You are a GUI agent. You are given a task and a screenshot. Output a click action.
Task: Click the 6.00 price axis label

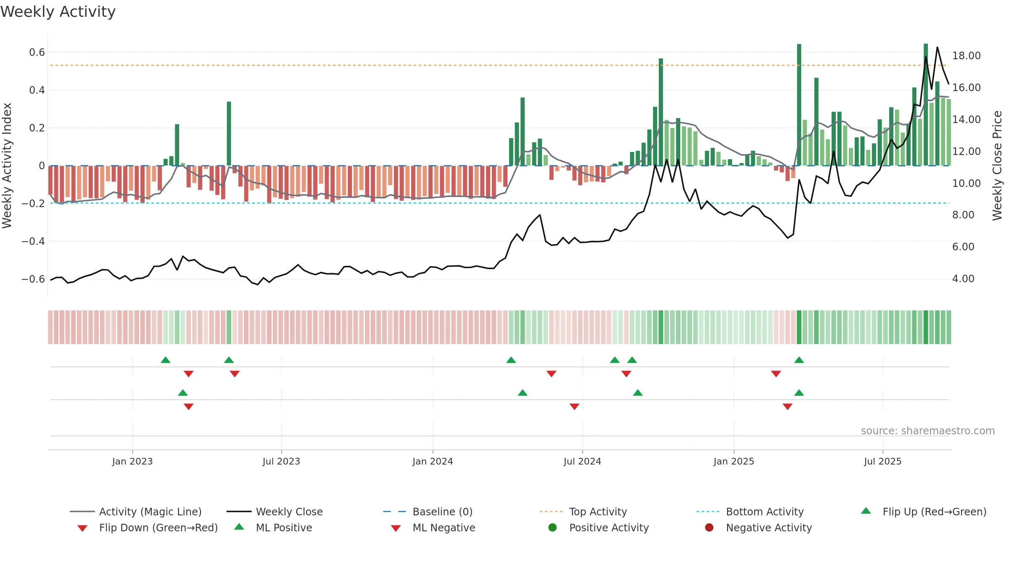pos(963,247)
